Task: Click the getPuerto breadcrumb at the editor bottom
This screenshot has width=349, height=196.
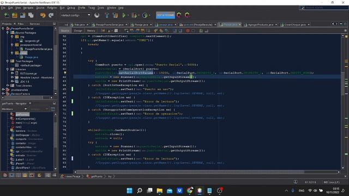Action: pyautogui.click(x=97, y=176)
